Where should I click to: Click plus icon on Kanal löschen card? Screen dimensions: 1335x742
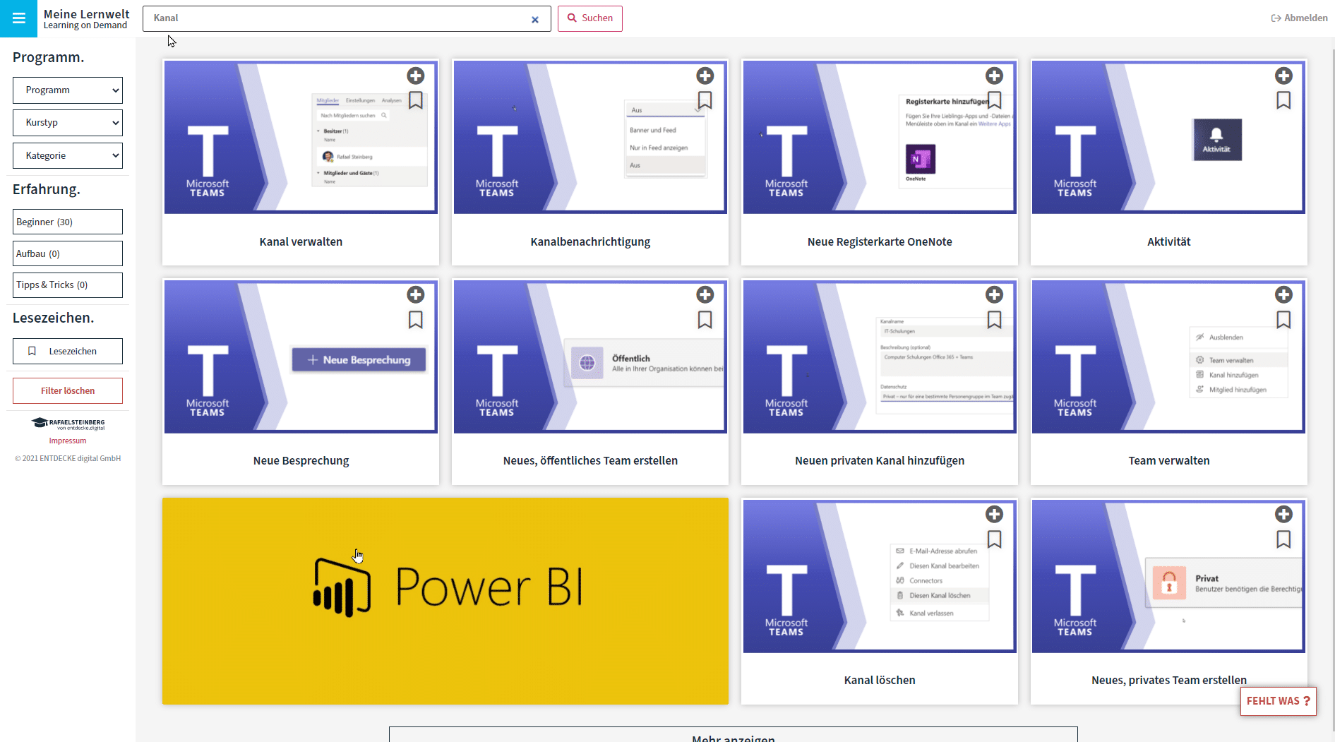994,514
